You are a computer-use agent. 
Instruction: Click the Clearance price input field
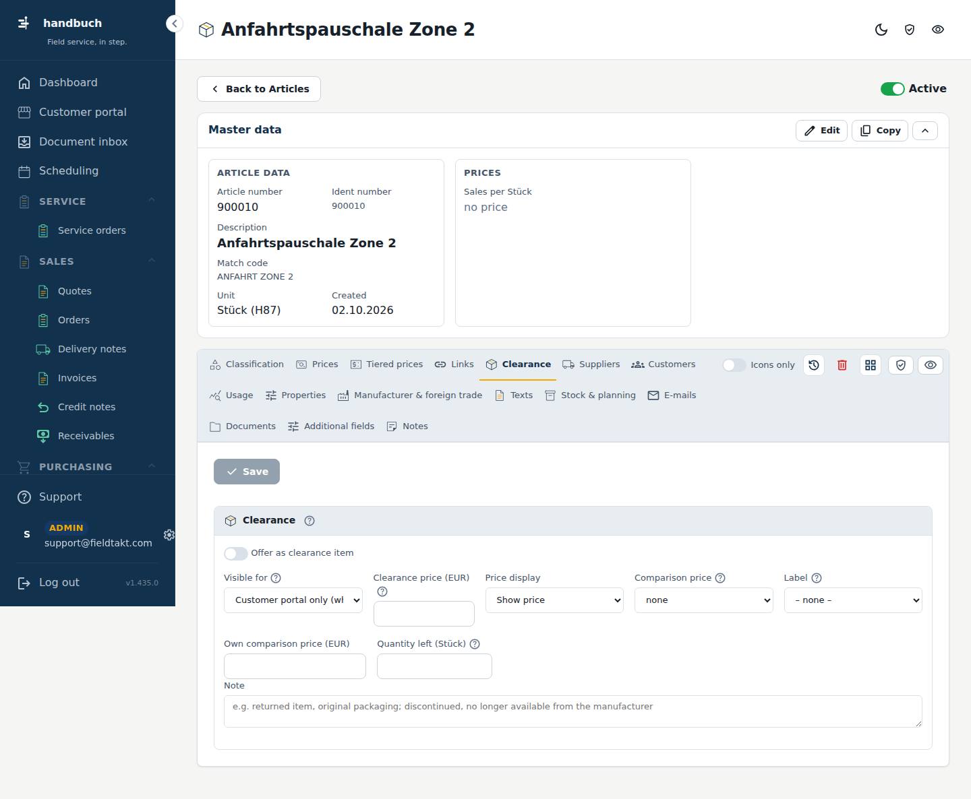click(x=424, y=614)
